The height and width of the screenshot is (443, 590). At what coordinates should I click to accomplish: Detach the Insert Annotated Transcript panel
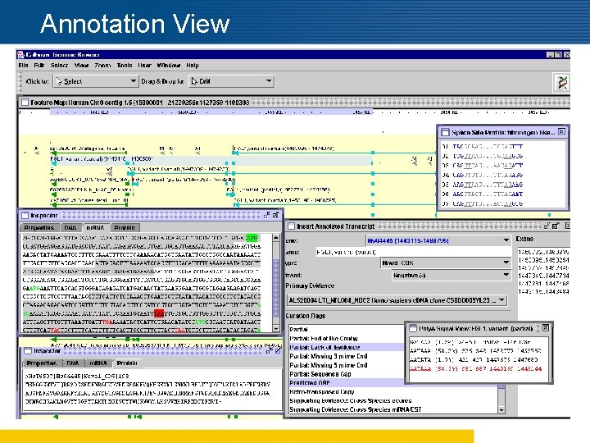click(547, 226)
